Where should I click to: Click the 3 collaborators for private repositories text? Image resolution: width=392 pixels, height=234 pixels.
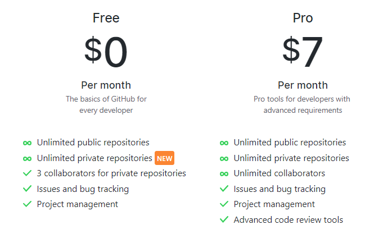pos(111,174)
